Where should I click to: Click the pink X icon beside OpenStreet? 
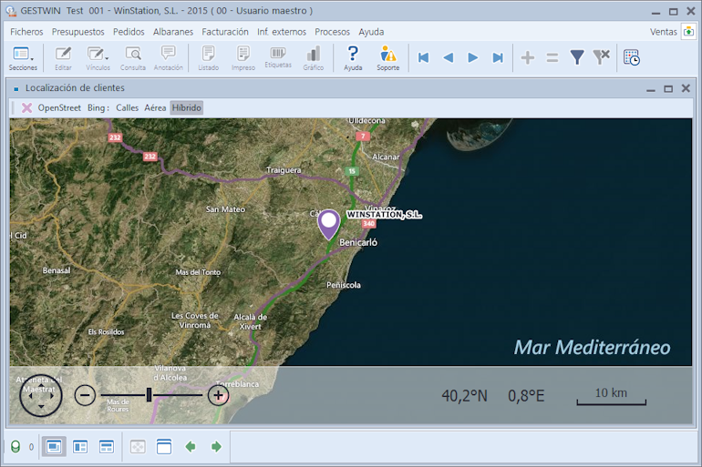coord(26,107)
